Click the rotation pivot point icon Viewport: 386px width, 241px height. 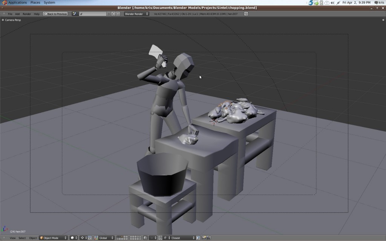83,238
